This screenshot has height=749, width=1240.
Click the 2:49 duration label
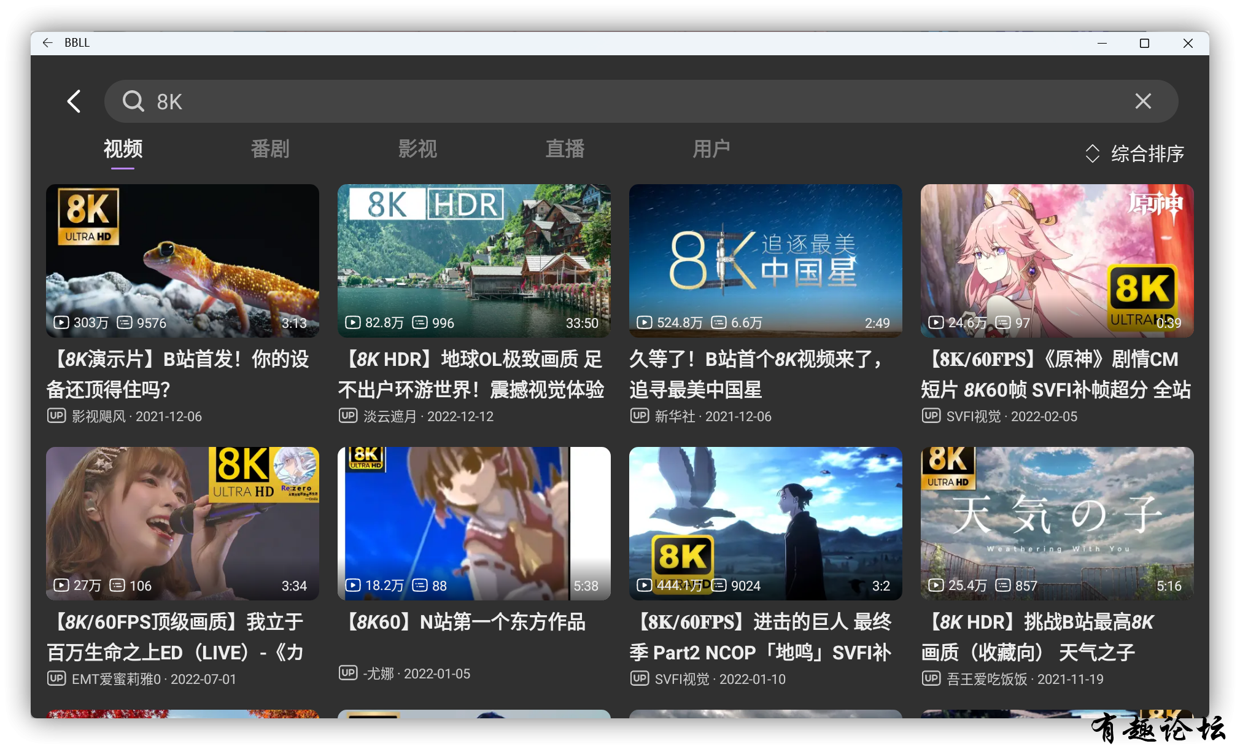pyautogui.click(x=877, y=323)
